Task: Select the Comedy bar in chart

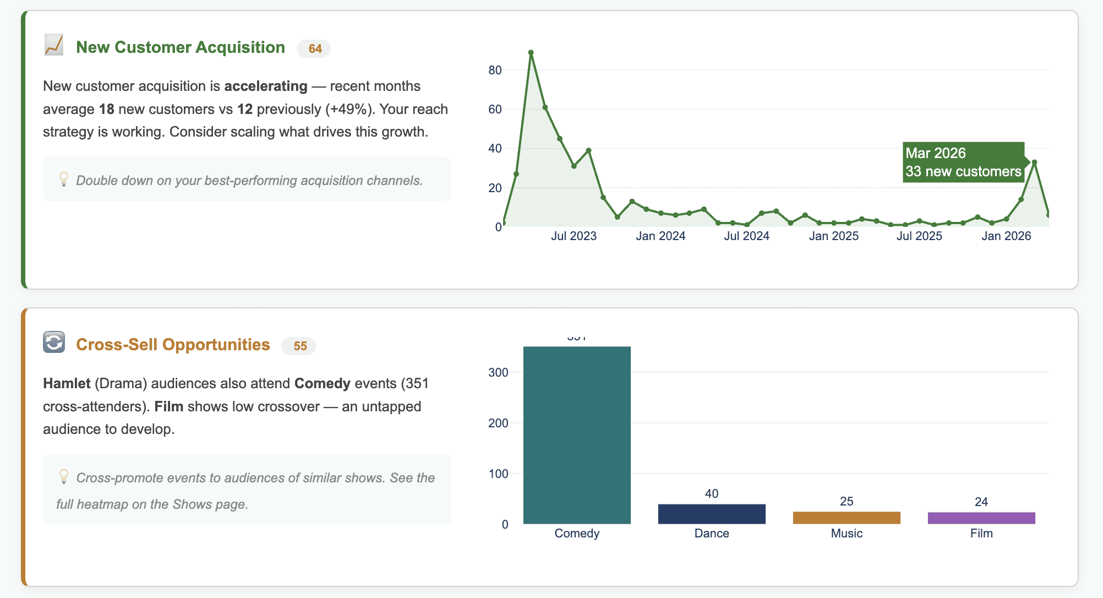Action: point(577,435)
